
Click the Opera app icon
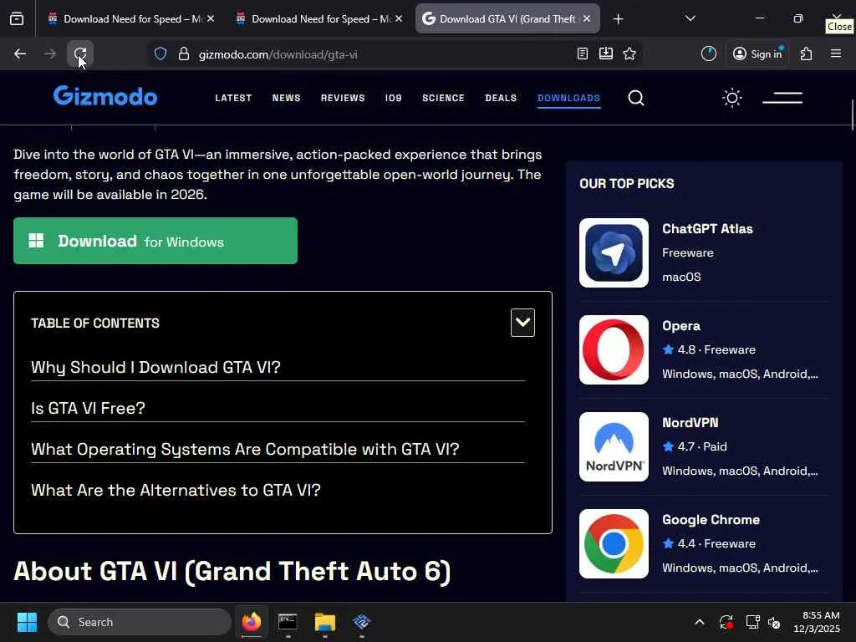pyautogui.click(x=614, y=350)
